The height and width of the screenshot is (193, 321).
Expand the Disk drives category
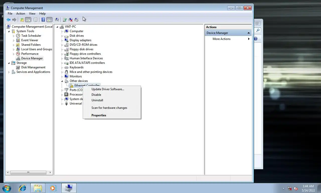62,36
